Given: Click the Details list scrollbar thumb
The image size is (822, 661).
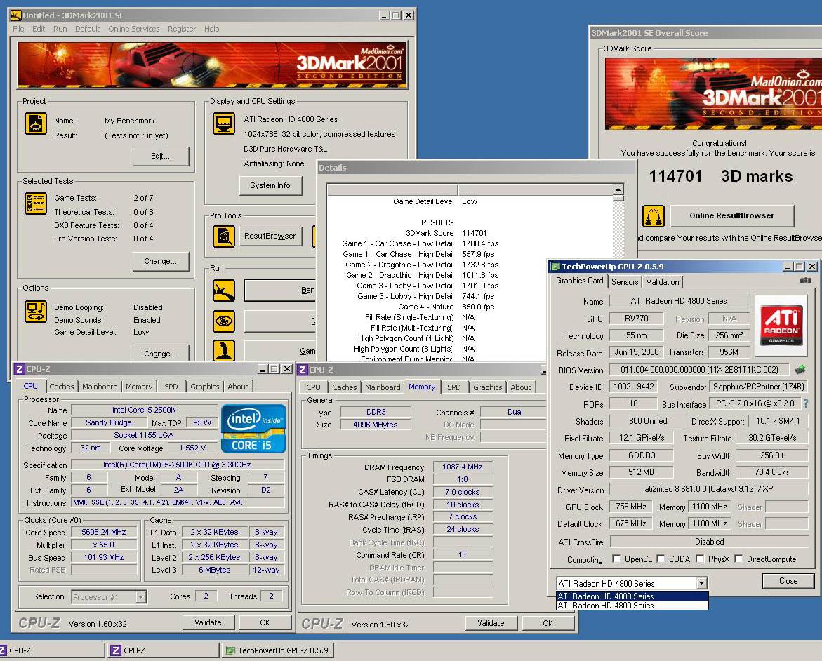Looking at the screenshot, I should [618, 198].
